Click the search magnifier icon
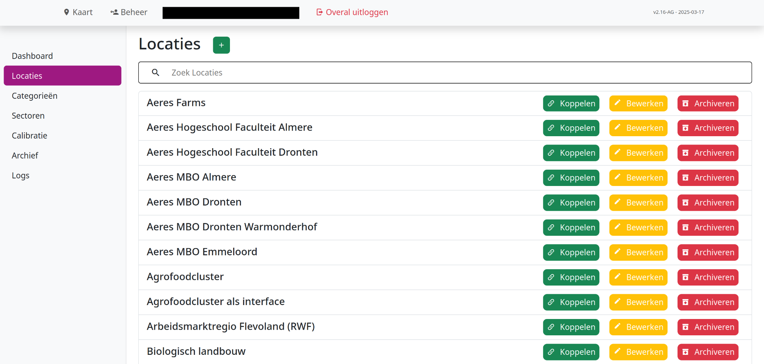This screenshot has width=764, height=364. point(156,72)
